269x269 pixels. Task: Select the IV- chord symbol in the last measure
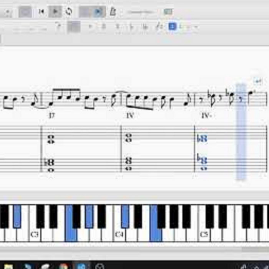tap(207, 115)
